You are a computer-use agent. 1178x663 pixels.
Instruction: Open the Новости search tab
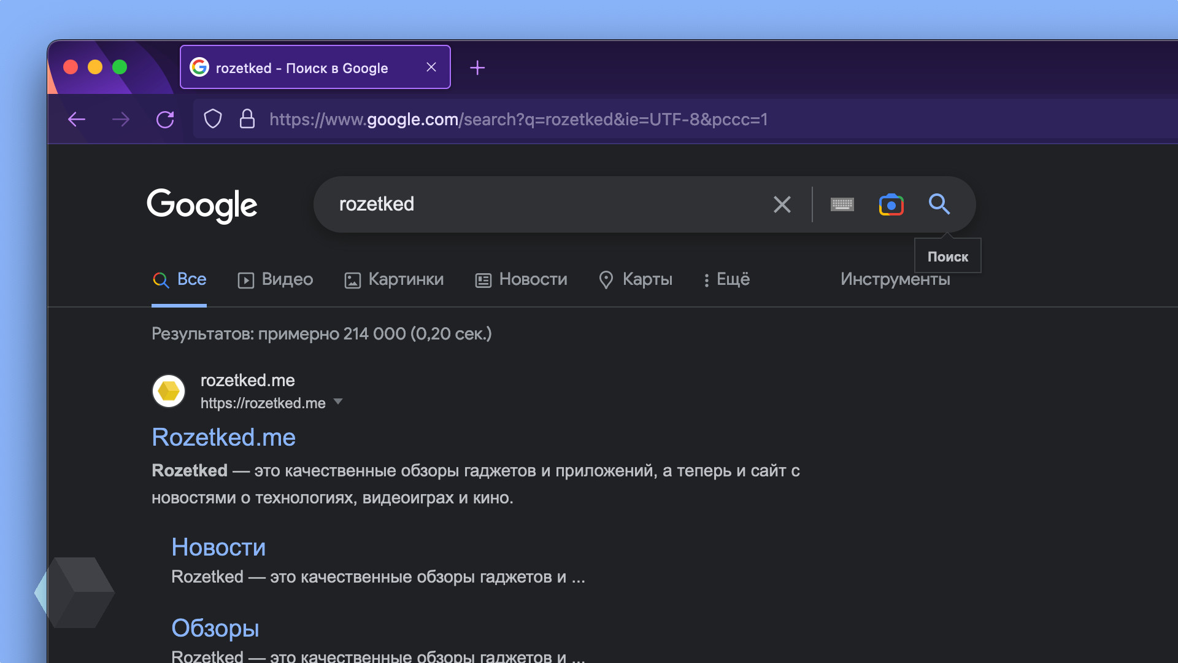[x=522, y=279]
